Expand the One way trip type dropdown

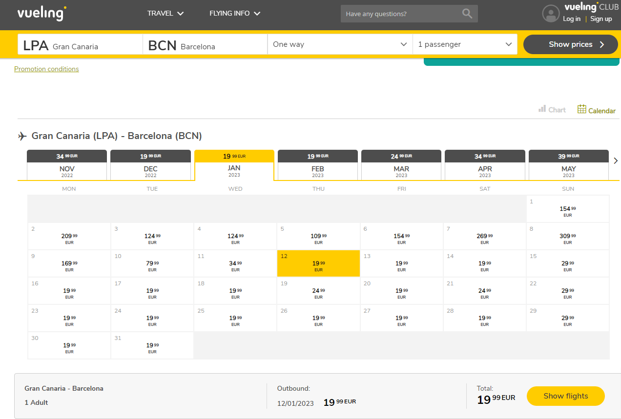tap(340, 44)
